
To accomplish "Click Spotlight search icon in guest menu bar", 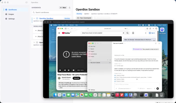I will [x=152, y=25].
